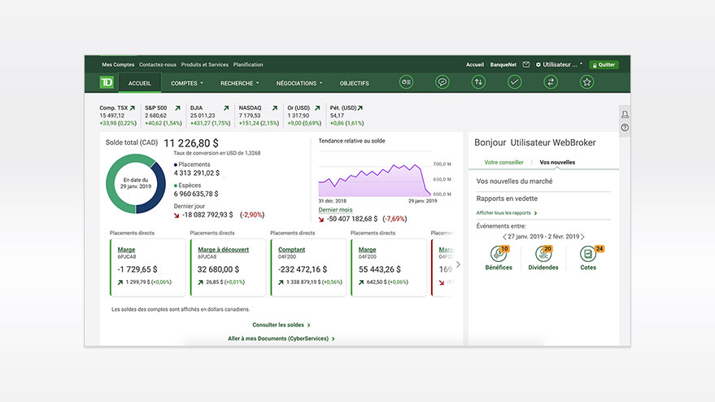Open the chat bubble round toolbar icon
The image size is (715, 402).
click(443, 82)
